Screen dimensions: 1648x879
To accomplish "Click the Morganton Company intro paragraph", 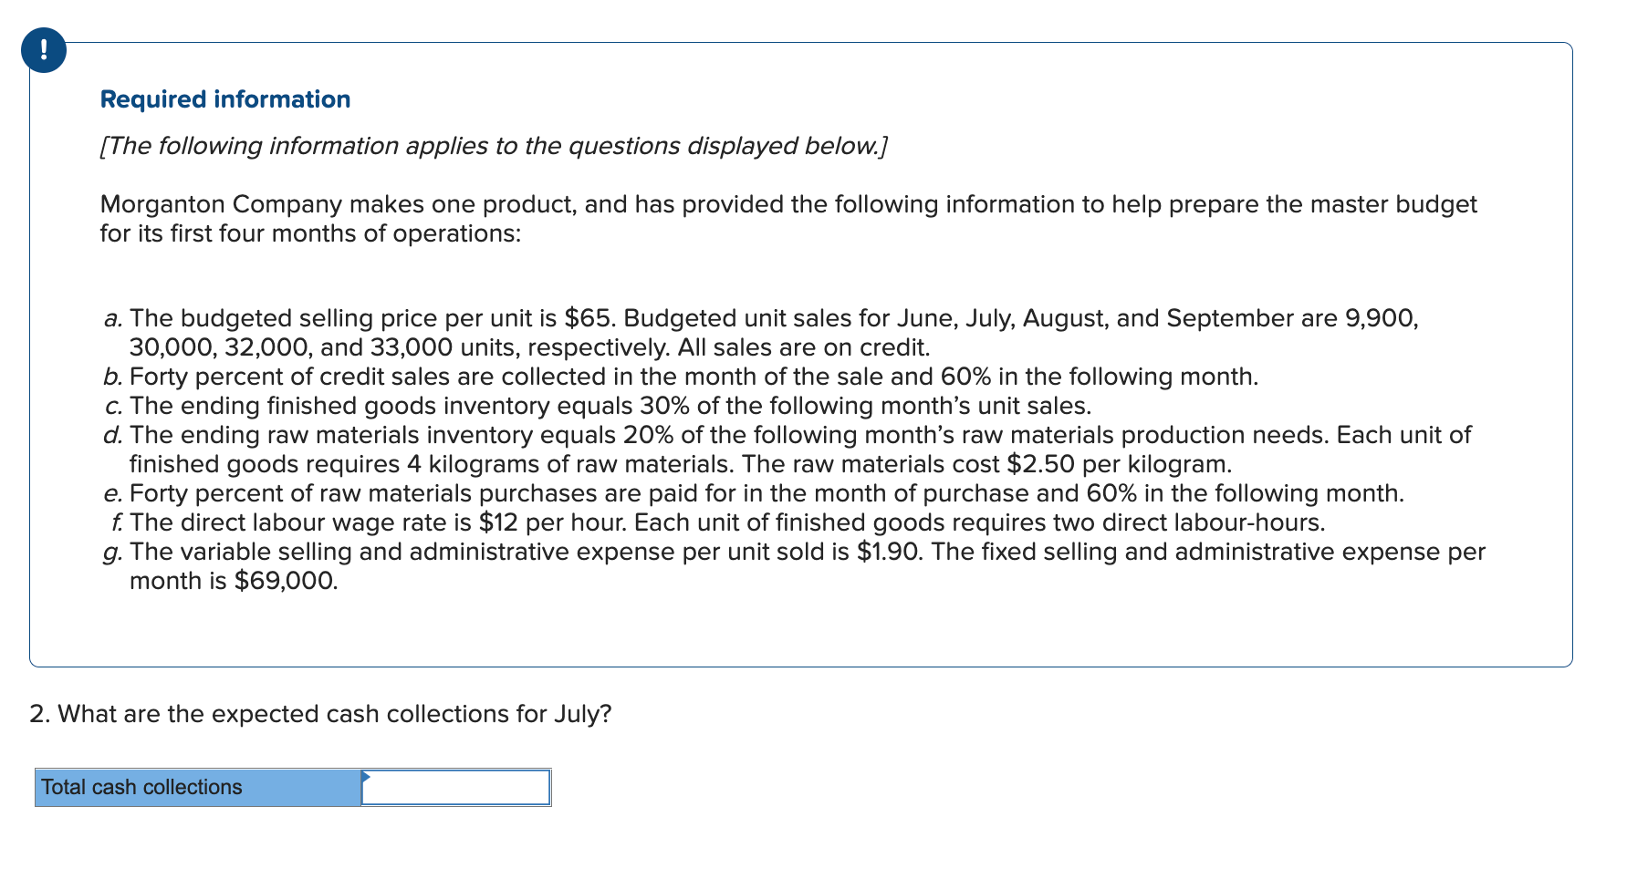I will click(787, 219).
